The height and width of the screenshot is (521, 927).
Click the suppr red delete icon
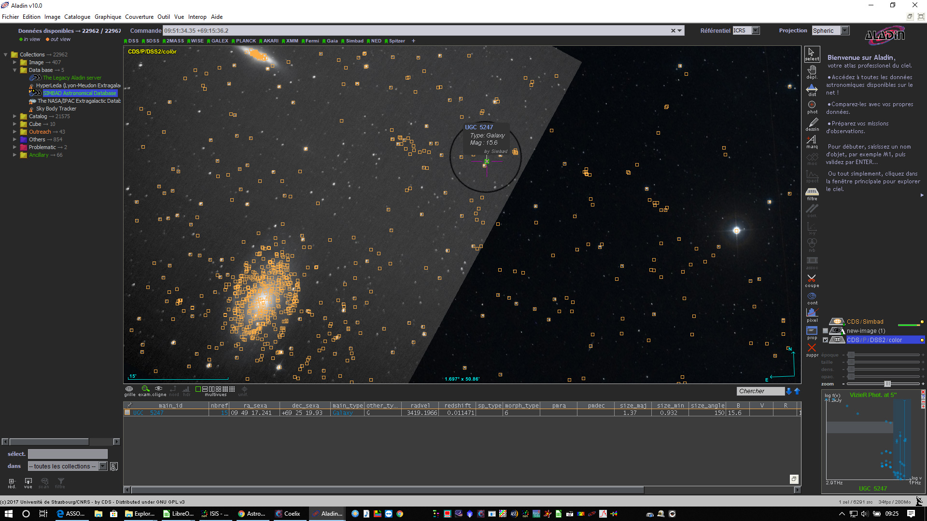click(812, 350)
